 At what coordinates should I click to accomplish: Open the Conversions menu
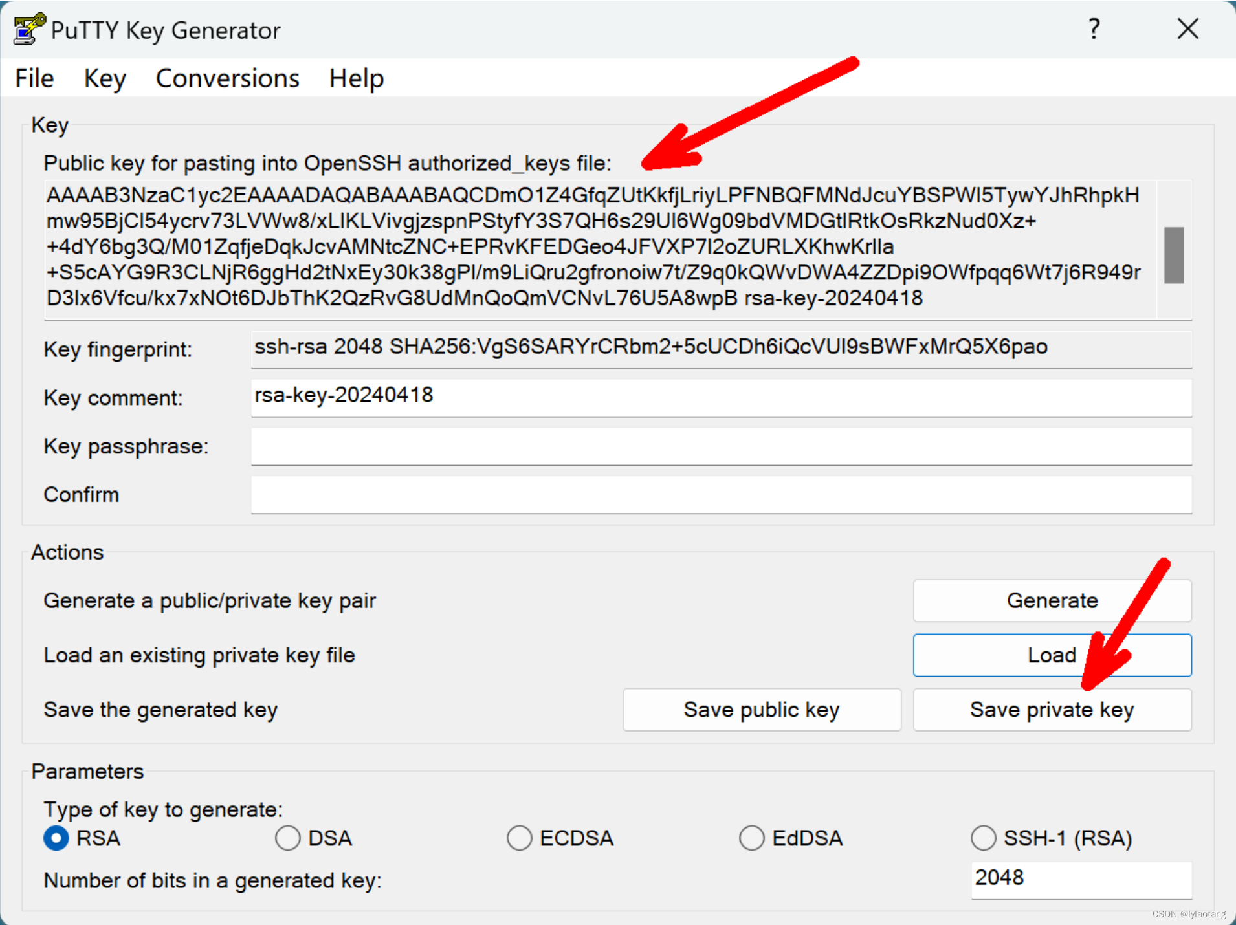227,78
